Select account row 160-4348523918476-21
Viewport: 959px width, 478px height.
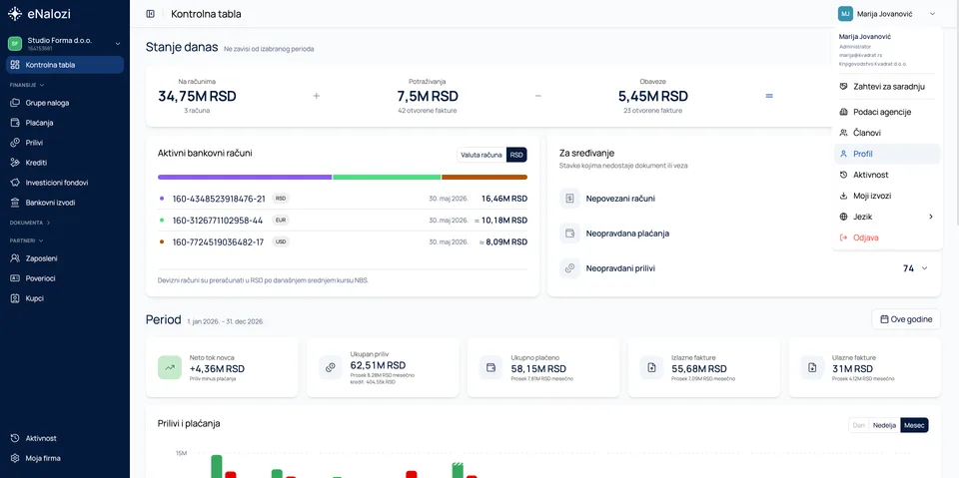click(x=343, y=199)
